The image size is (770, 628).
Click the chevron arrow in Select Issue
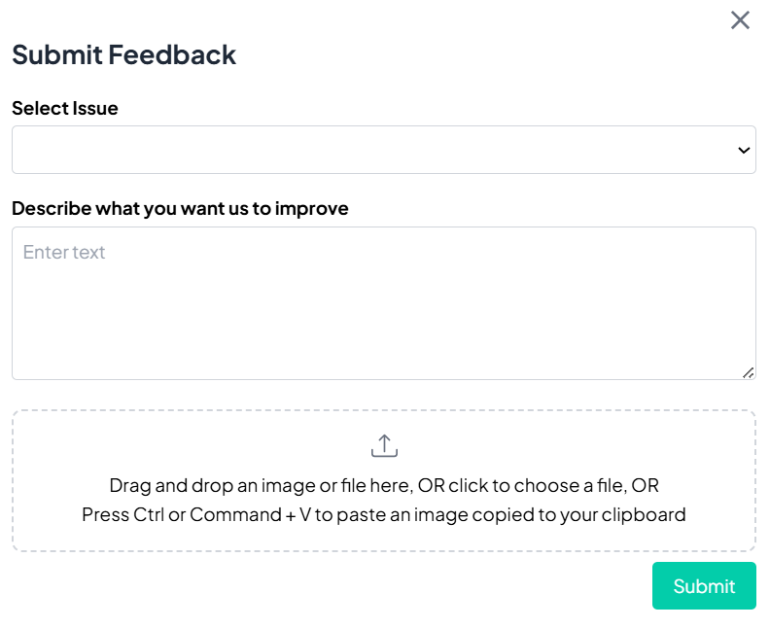click(x=744, y=150)
